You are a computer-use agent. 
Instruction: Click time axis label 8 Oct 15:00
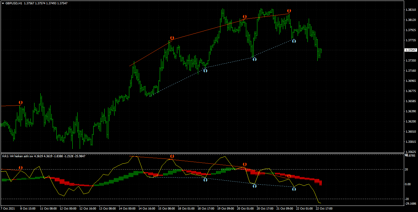tap(28, 209)
